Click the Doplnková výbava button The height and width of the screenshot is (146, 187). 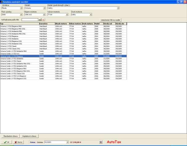click(x=29, y=136)
